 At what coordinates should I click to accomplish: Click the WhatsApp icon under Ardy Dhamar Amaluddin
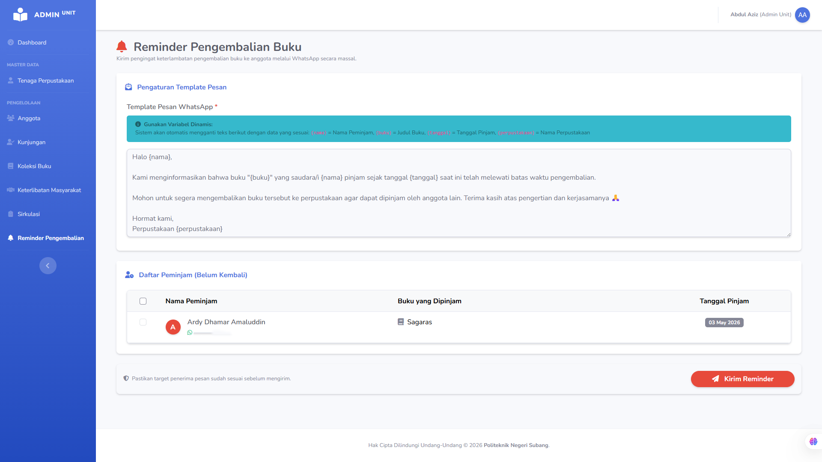(190, 332)
